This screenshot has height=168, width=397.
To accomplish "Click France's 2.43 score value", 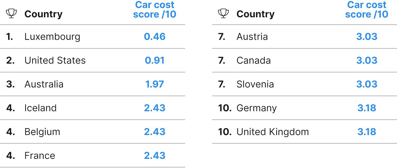I will tap(155, 155).
